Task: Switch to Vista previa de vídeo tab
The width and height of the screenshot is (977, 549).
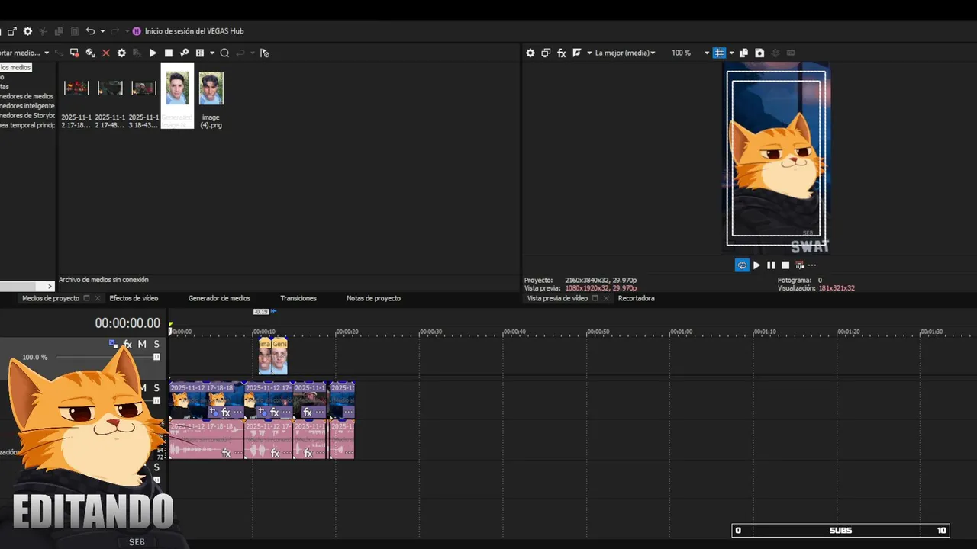Action: 557,298
